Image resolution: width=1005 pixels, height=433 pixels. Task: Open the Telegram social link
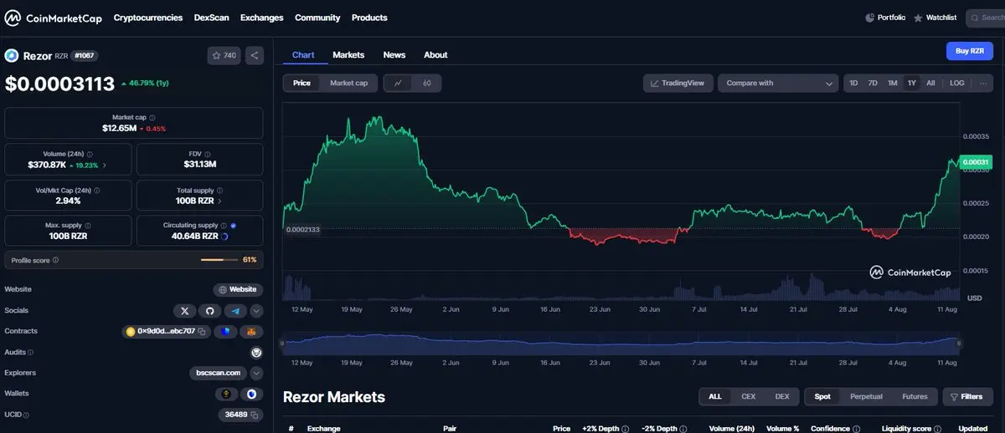(235, 310)
